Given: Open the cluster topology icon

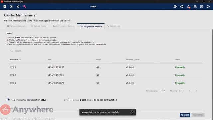Looking at the screenshot, I should 11,7.
